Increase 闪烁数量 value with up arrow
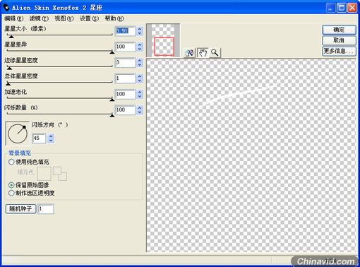The width and height of the screenshot is (360, 267). pos(140,107)
